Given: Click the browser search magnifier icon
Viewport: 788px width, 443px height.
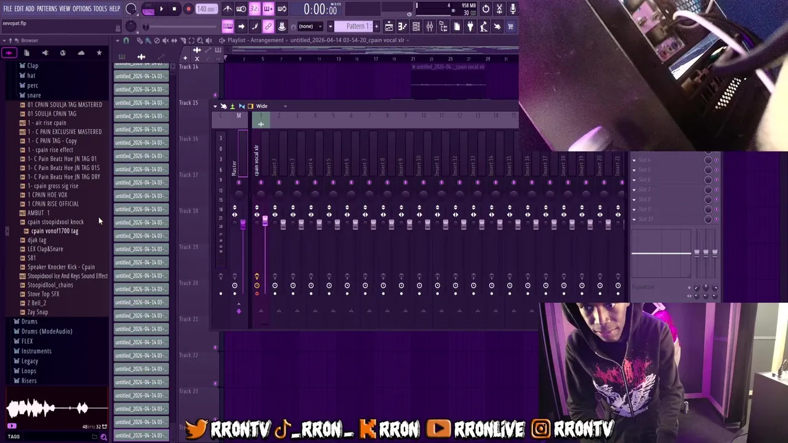Looking at the screenshot, I should click(103, 437).
